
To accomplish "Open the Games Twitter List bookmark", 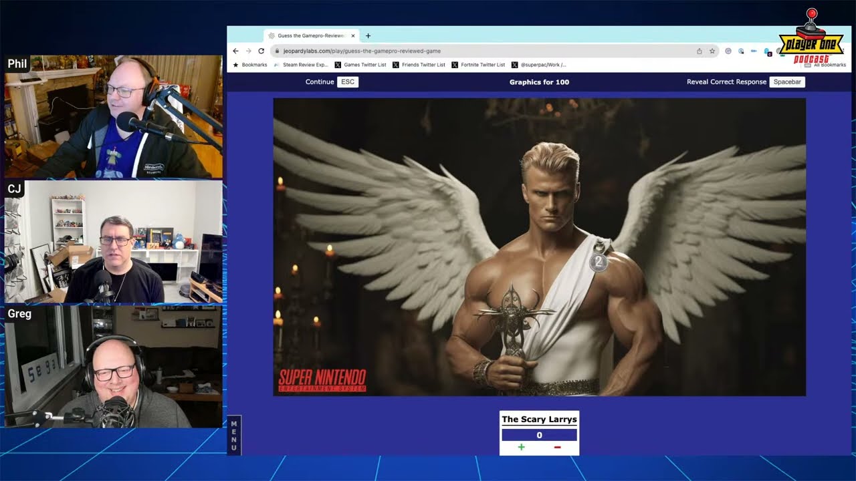I will (360, 65).
